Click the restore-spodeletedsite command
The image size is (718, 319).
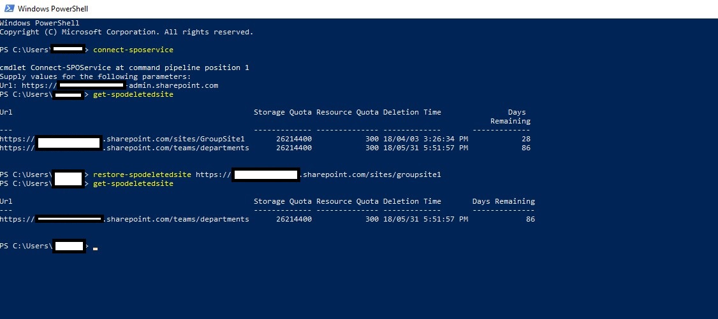click(142, 174)
